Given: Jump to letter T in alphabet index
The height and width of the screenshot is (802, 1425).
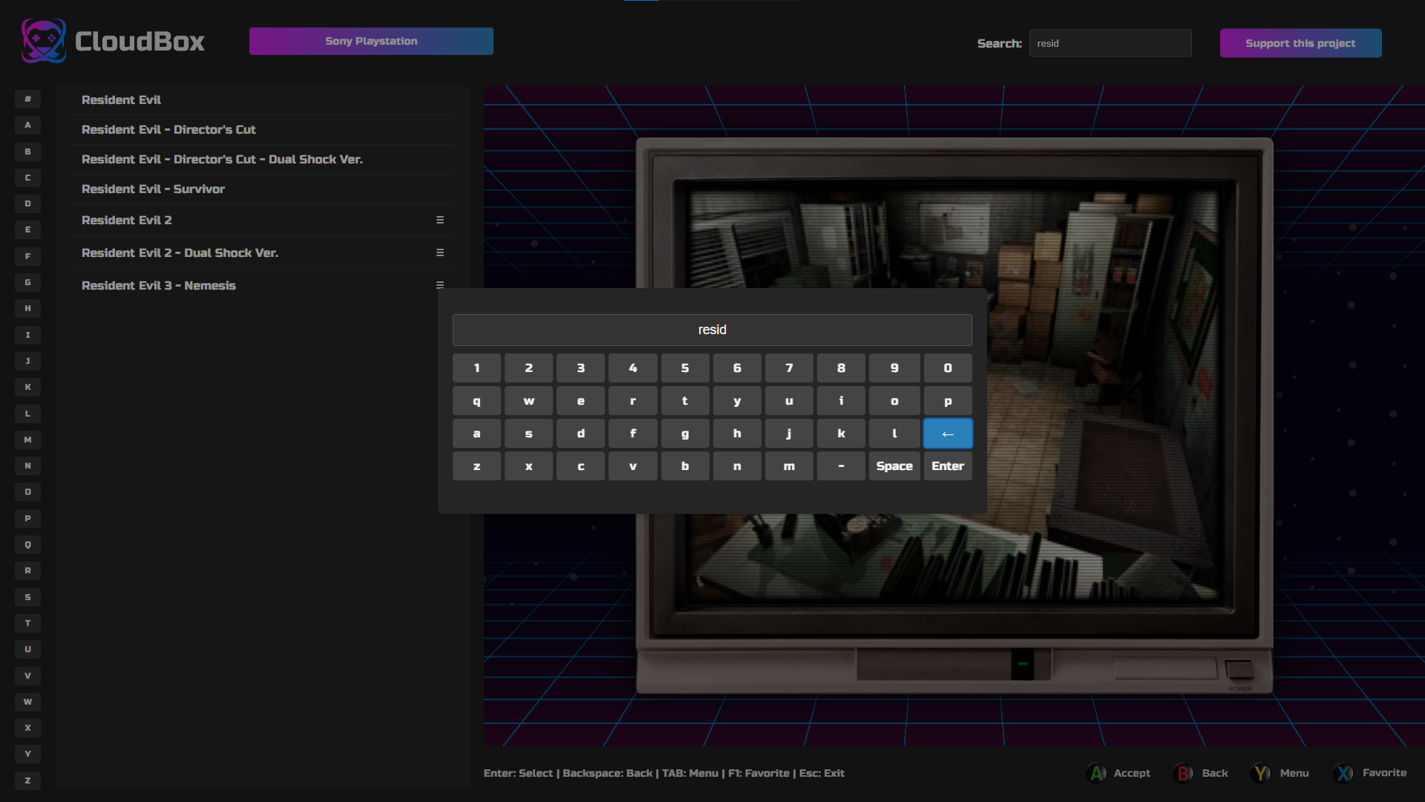Looking at the screenshot, I should point(27,623).
